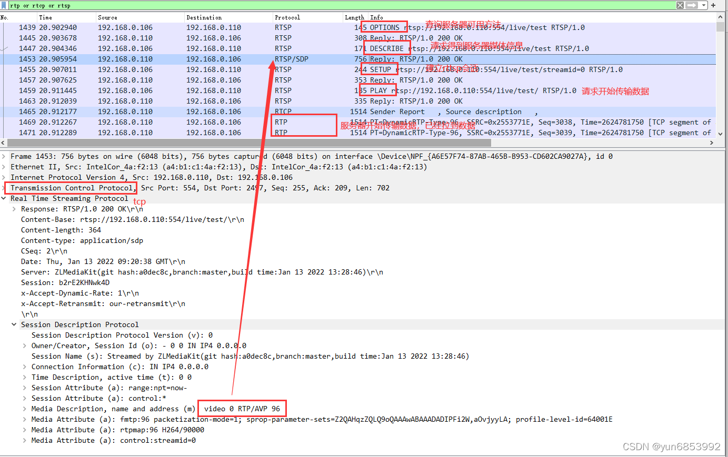The width and height of the screenshot is (728, 457).
Task: Sort by the Length column header
Action: (355, 17)
